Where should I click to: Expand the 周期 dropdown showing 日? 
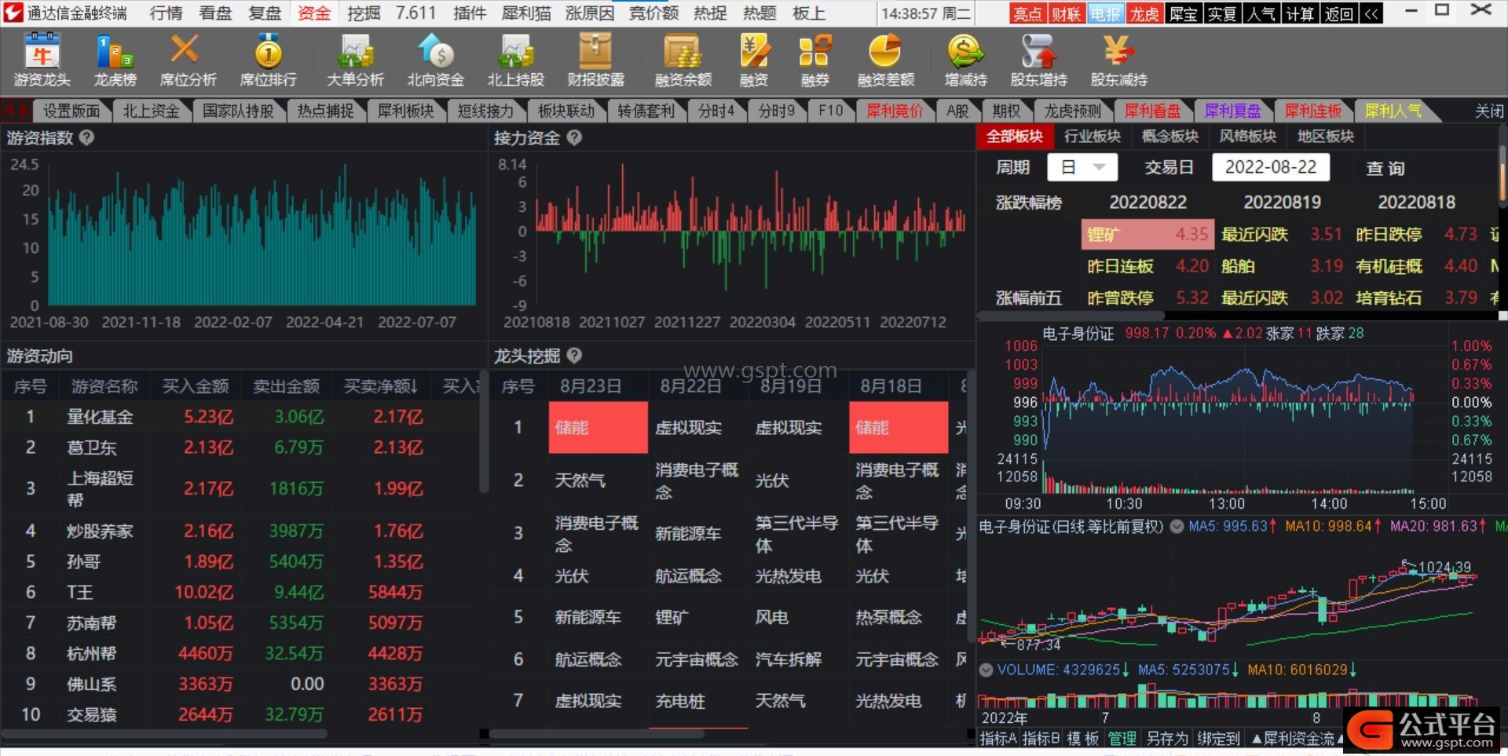1082,167
